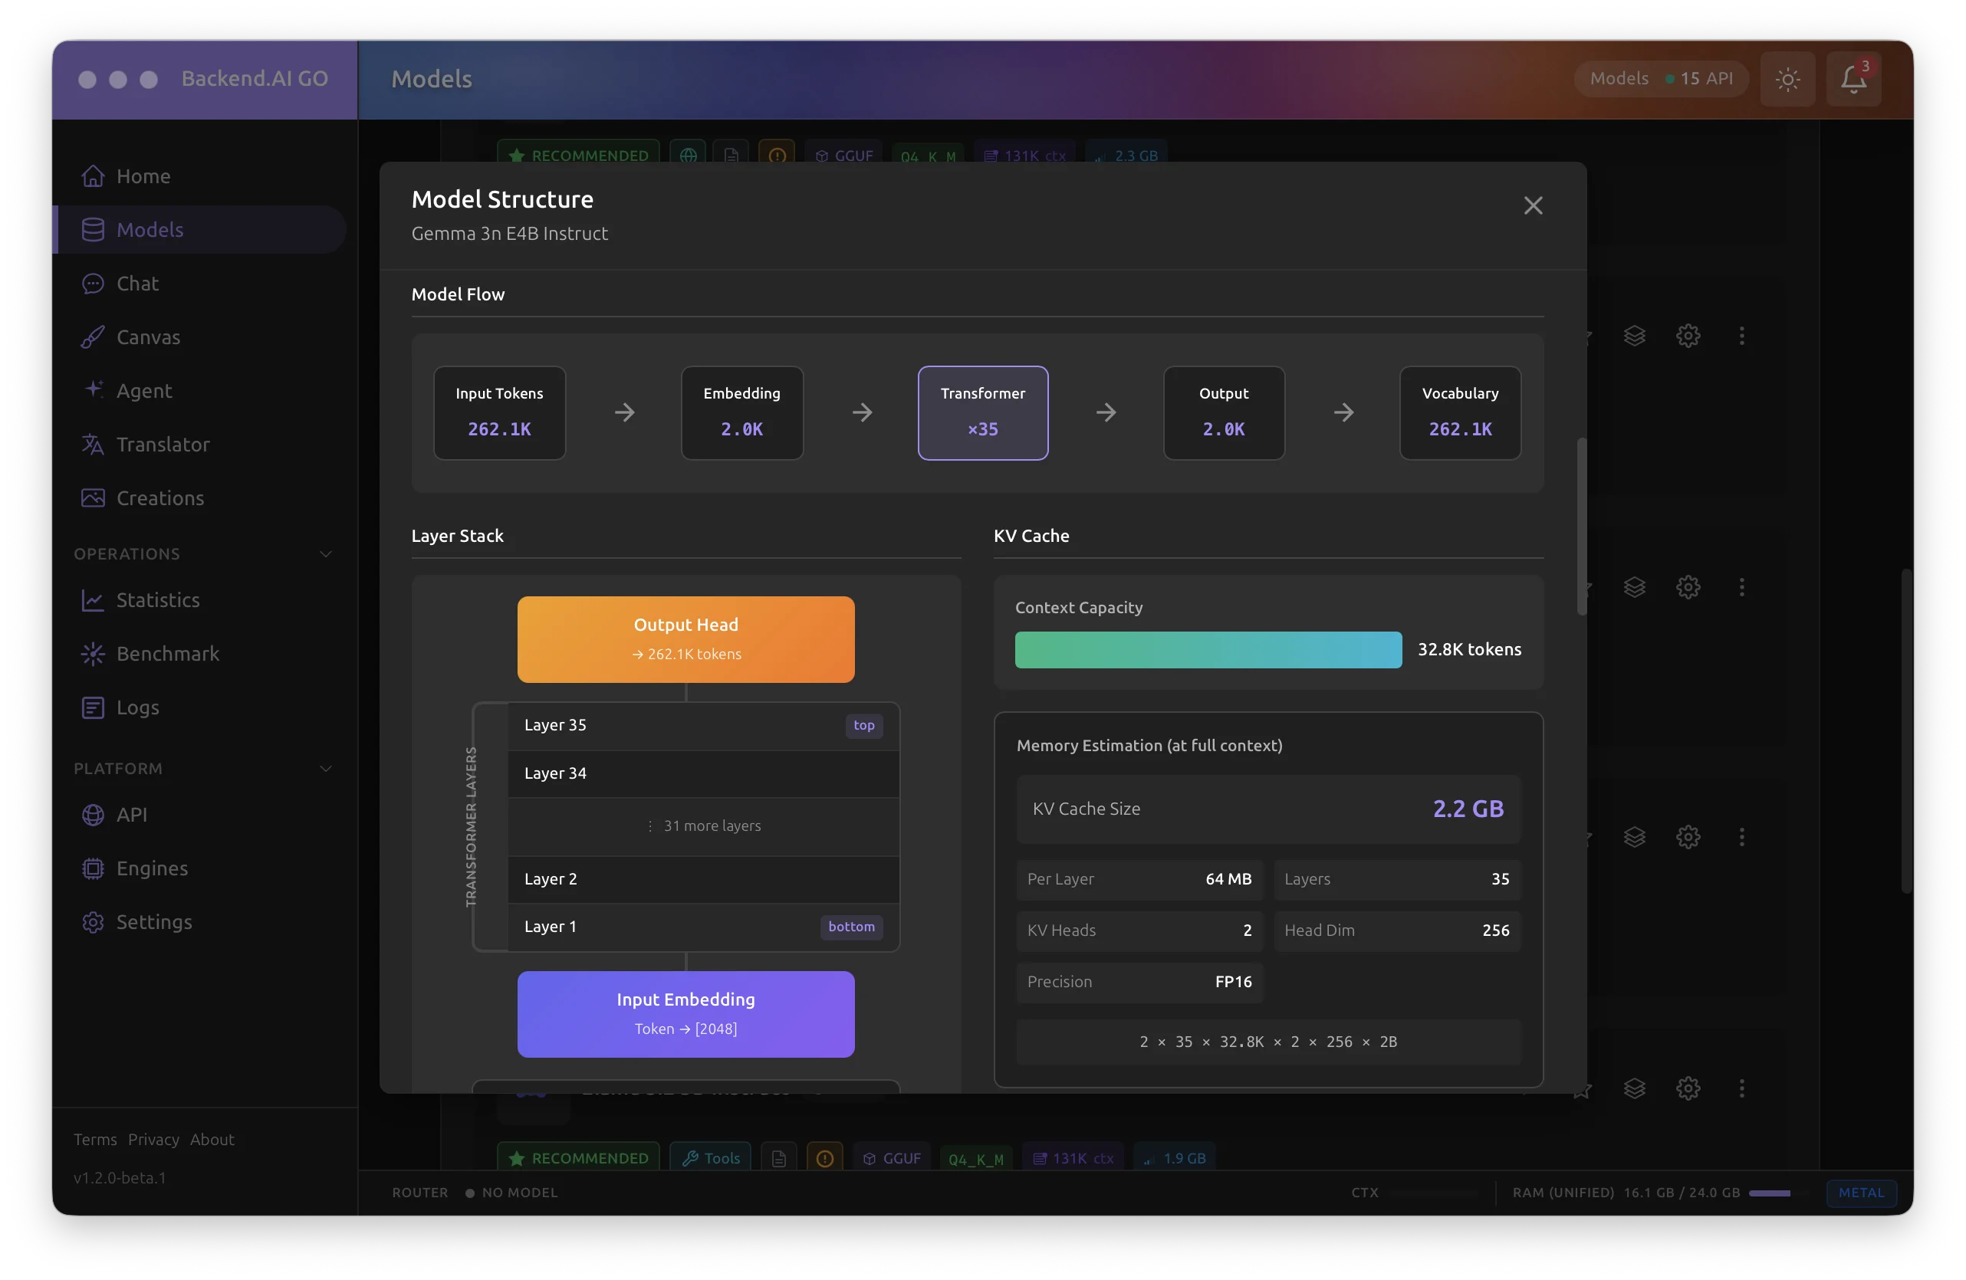
Task: Select the Canvas icon in the sidebar
Action: [94, 337]
